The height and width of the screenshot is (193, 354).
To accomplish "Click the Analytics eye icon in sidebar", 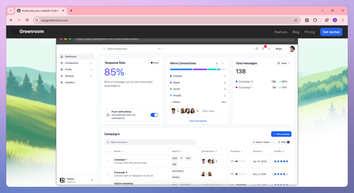I will tap(62, 83).
